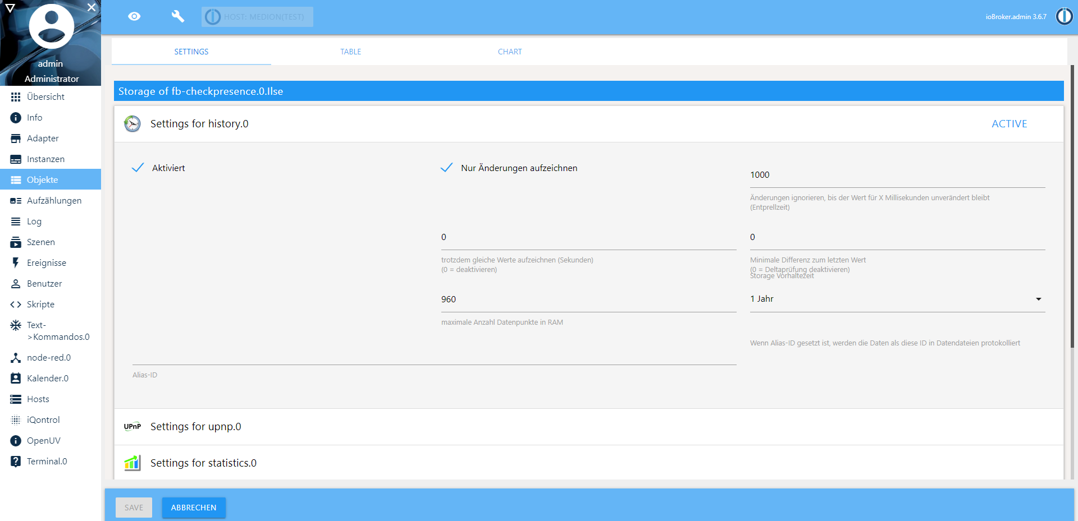The width and height of the screenshot is (1078, 521).
Task: Click the vertical scrollbar on the right
Action: [x=1072, y=206]
